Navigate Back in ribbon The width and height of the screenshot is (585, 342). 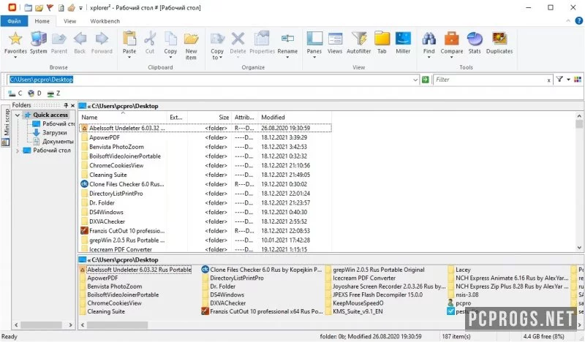pos(80,44)
